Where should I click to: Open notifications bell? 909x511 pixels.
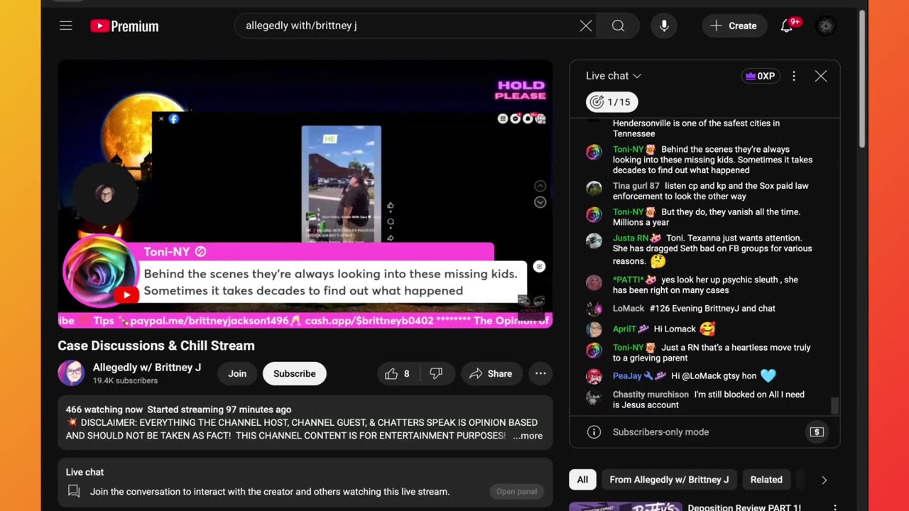(787, 26)
